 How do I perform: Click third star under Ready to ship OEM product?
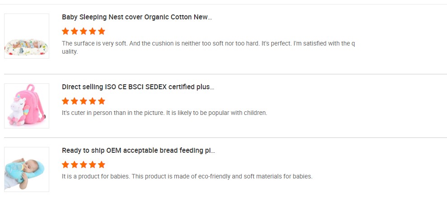[x=84, y=164]
